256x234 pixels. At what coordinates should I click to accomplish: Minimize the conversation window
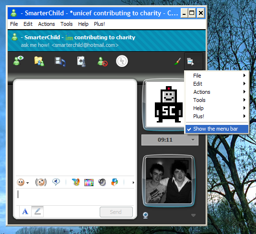[x=184, y=13]
